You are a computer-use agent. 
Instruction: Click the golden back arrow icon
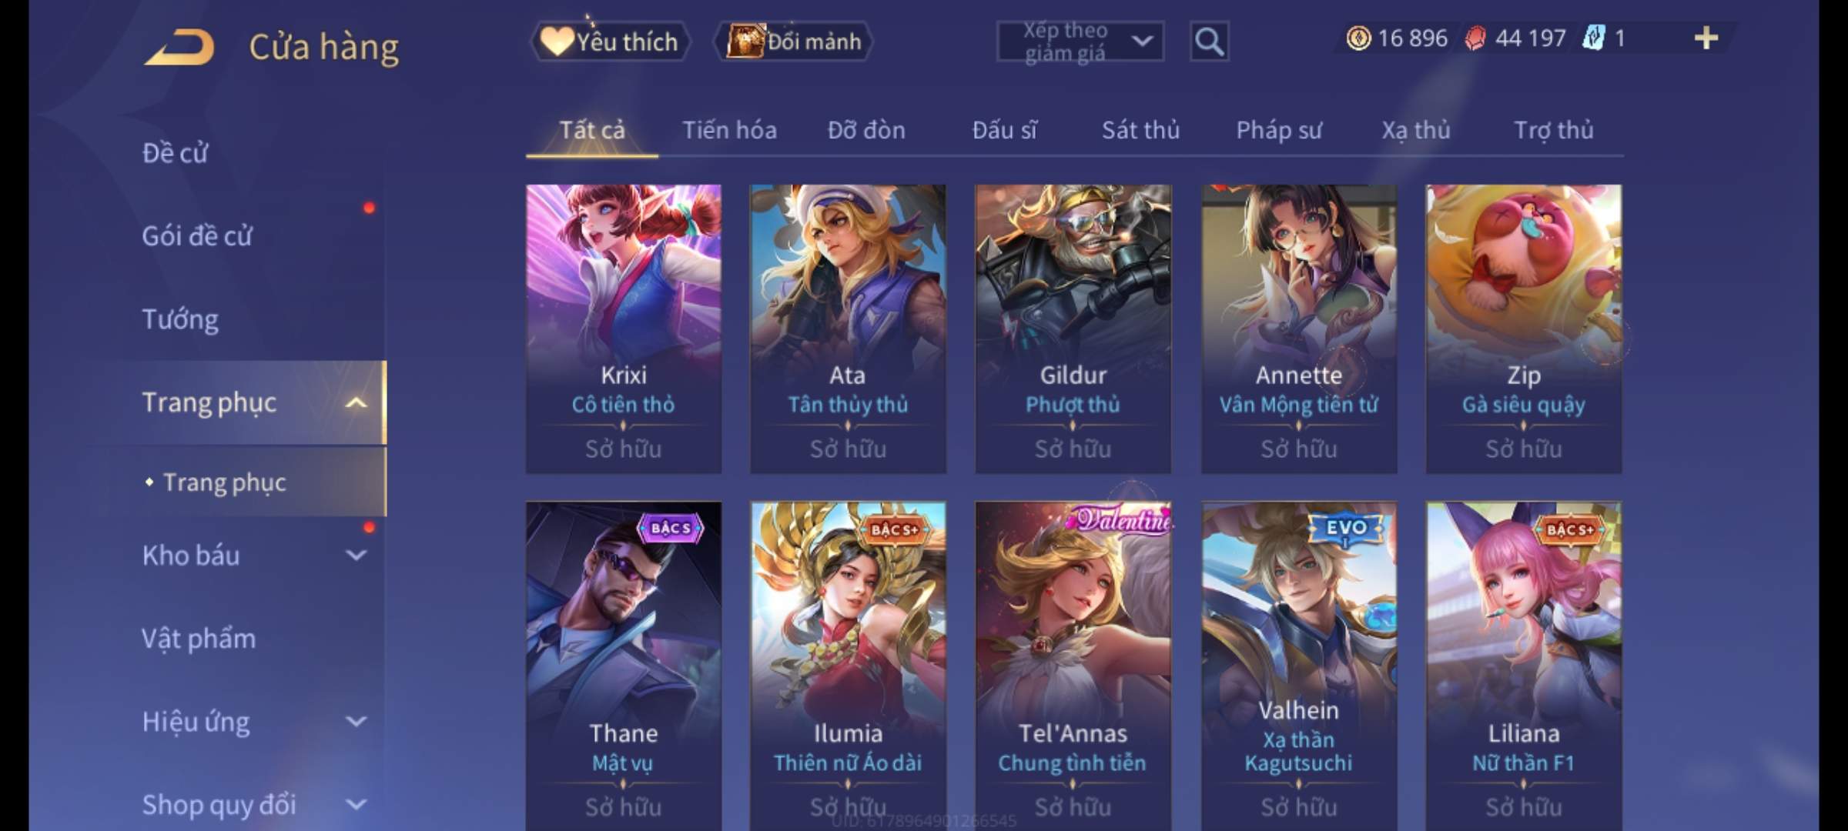(x=179, y=48)
